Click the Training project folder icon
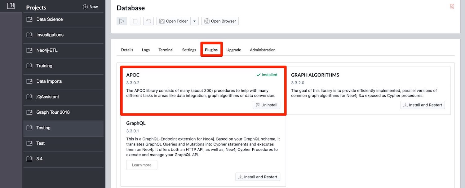465x188 pixels. (x=29, y=66)
